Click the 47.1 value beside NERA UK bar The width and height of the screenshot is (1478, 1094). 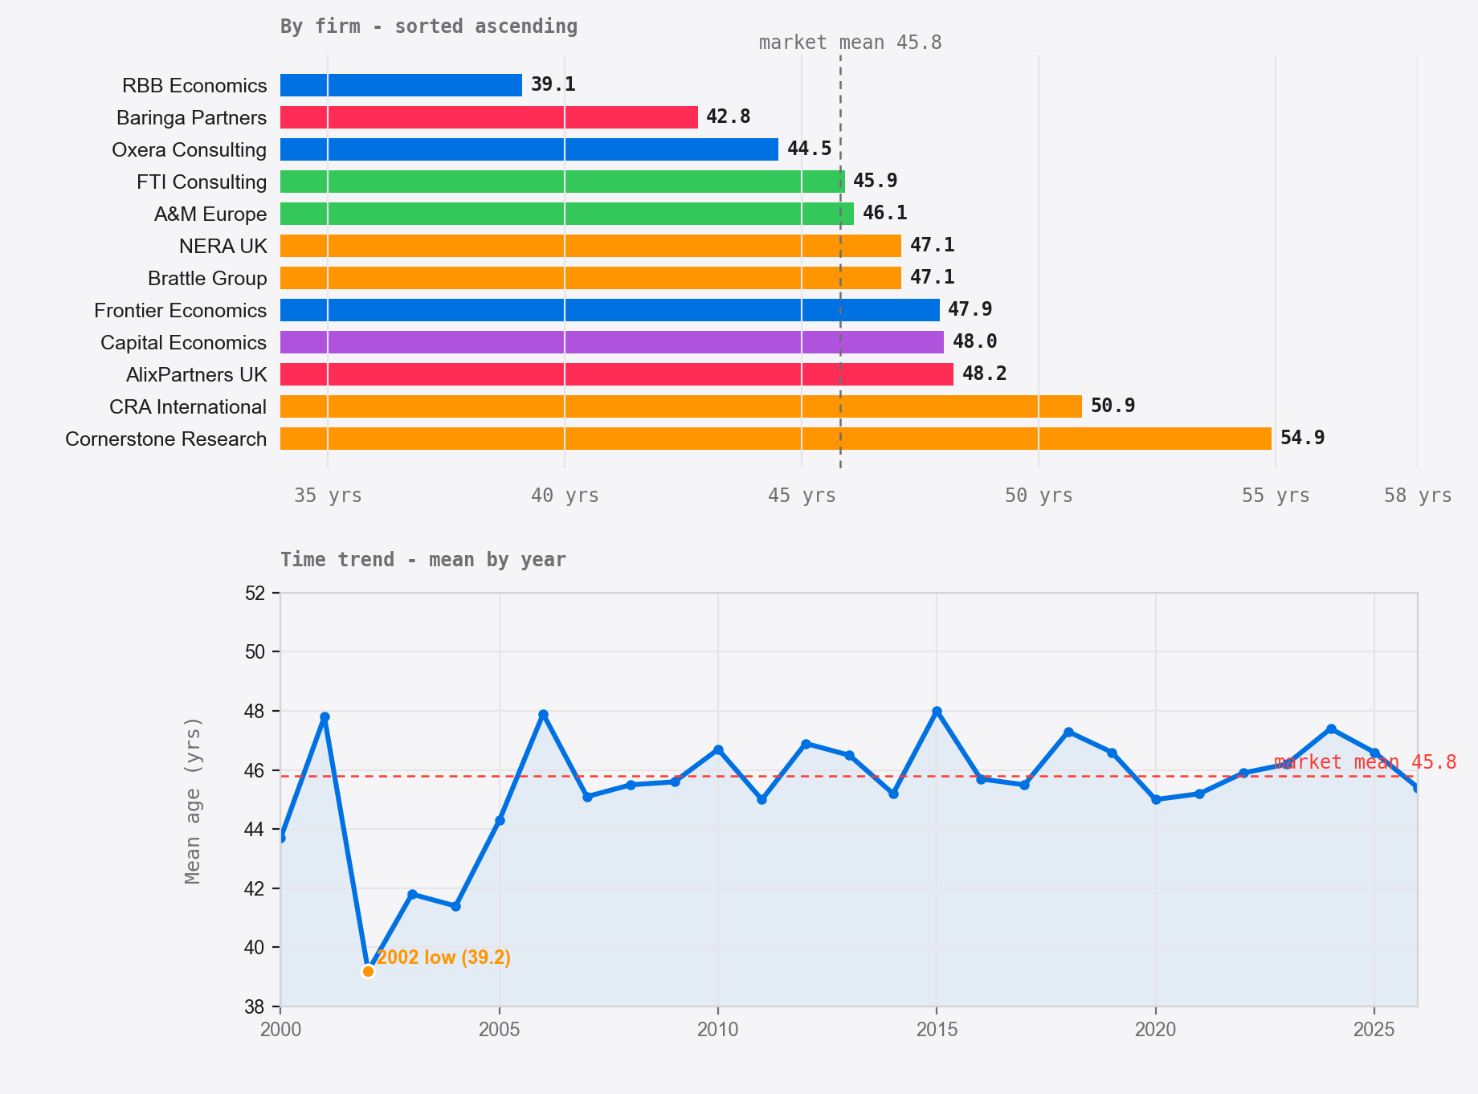pos(933,245)
